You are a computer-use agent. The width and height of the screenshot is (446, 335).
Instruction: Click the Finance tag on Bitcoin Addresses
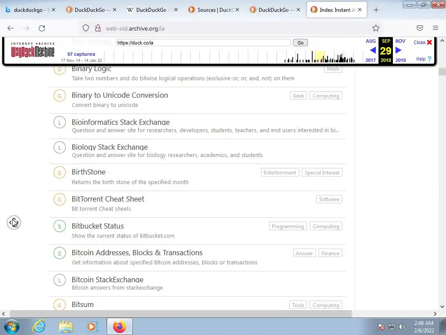click(330, 253)
